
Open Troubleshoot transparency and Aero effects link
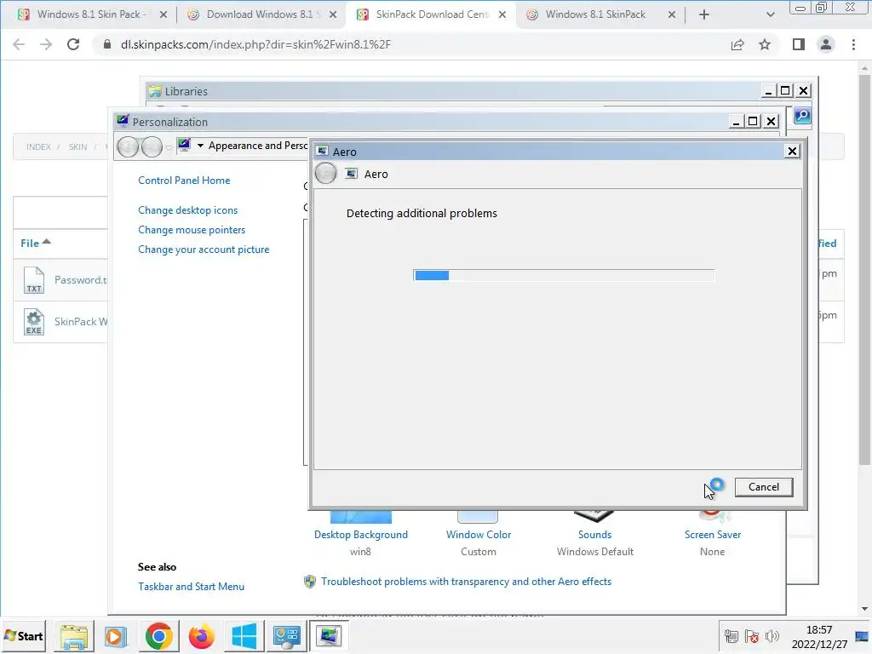[466, 581]
